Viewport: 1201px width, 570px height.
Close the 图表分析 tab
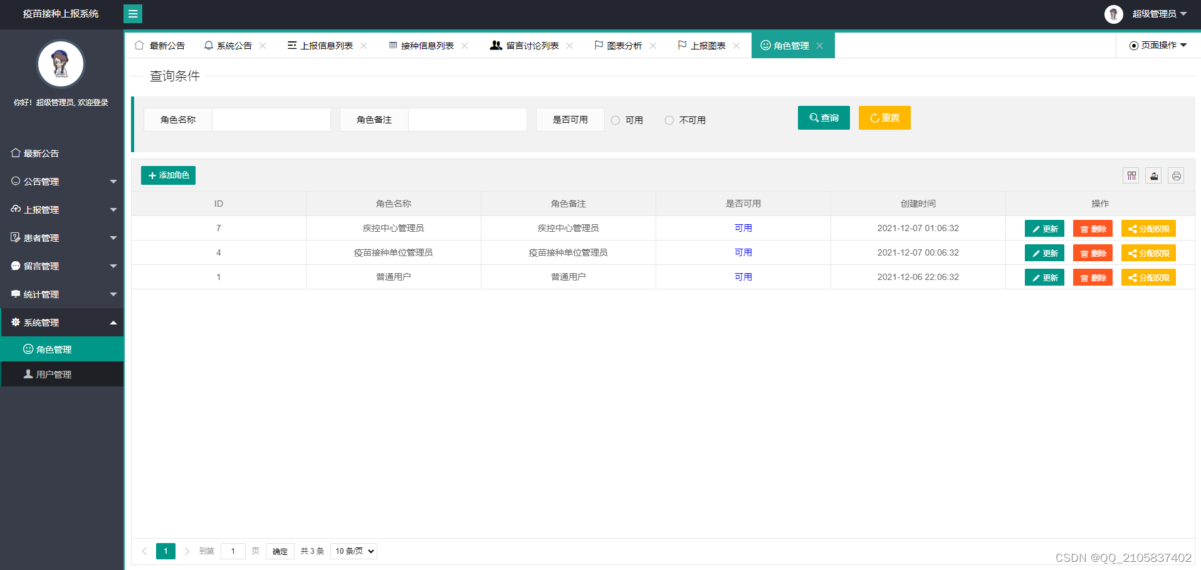coord(653,46)
